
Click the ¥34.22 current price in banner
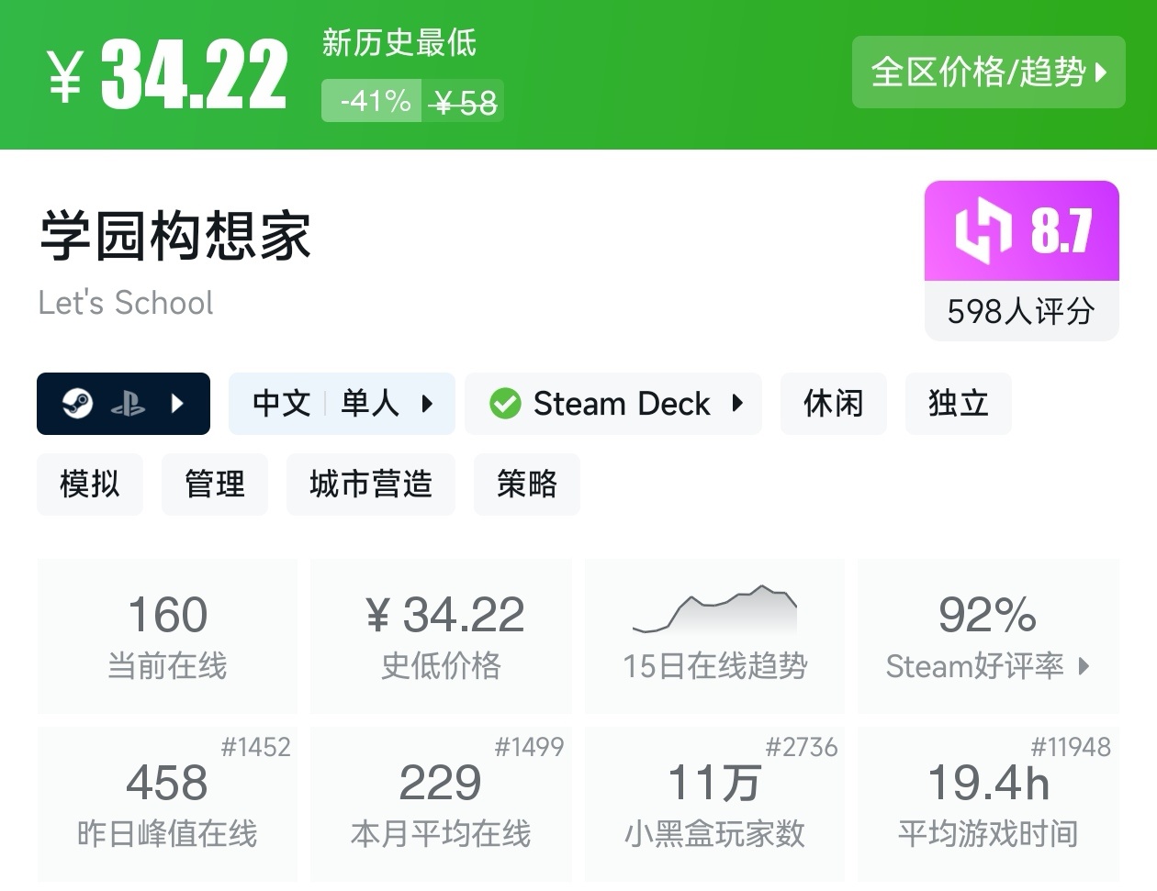(x=167, y=75)
